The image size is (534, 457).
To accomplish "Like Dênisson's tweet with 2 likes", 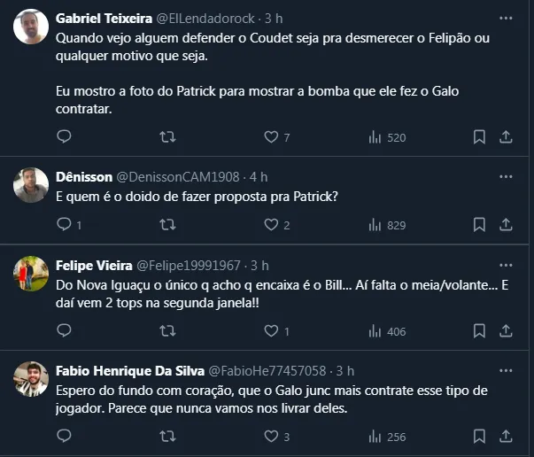I will [x=271, y=225].
